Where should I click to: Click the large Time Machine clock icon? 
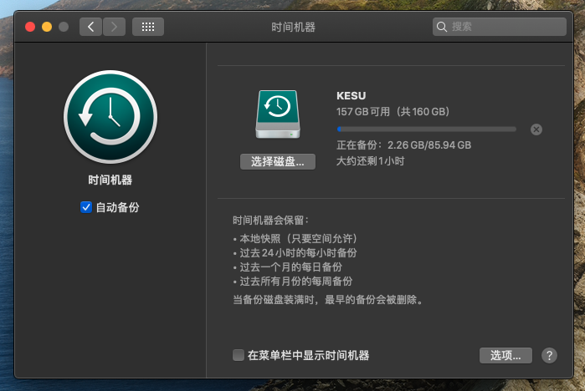[x=110, y=117]
